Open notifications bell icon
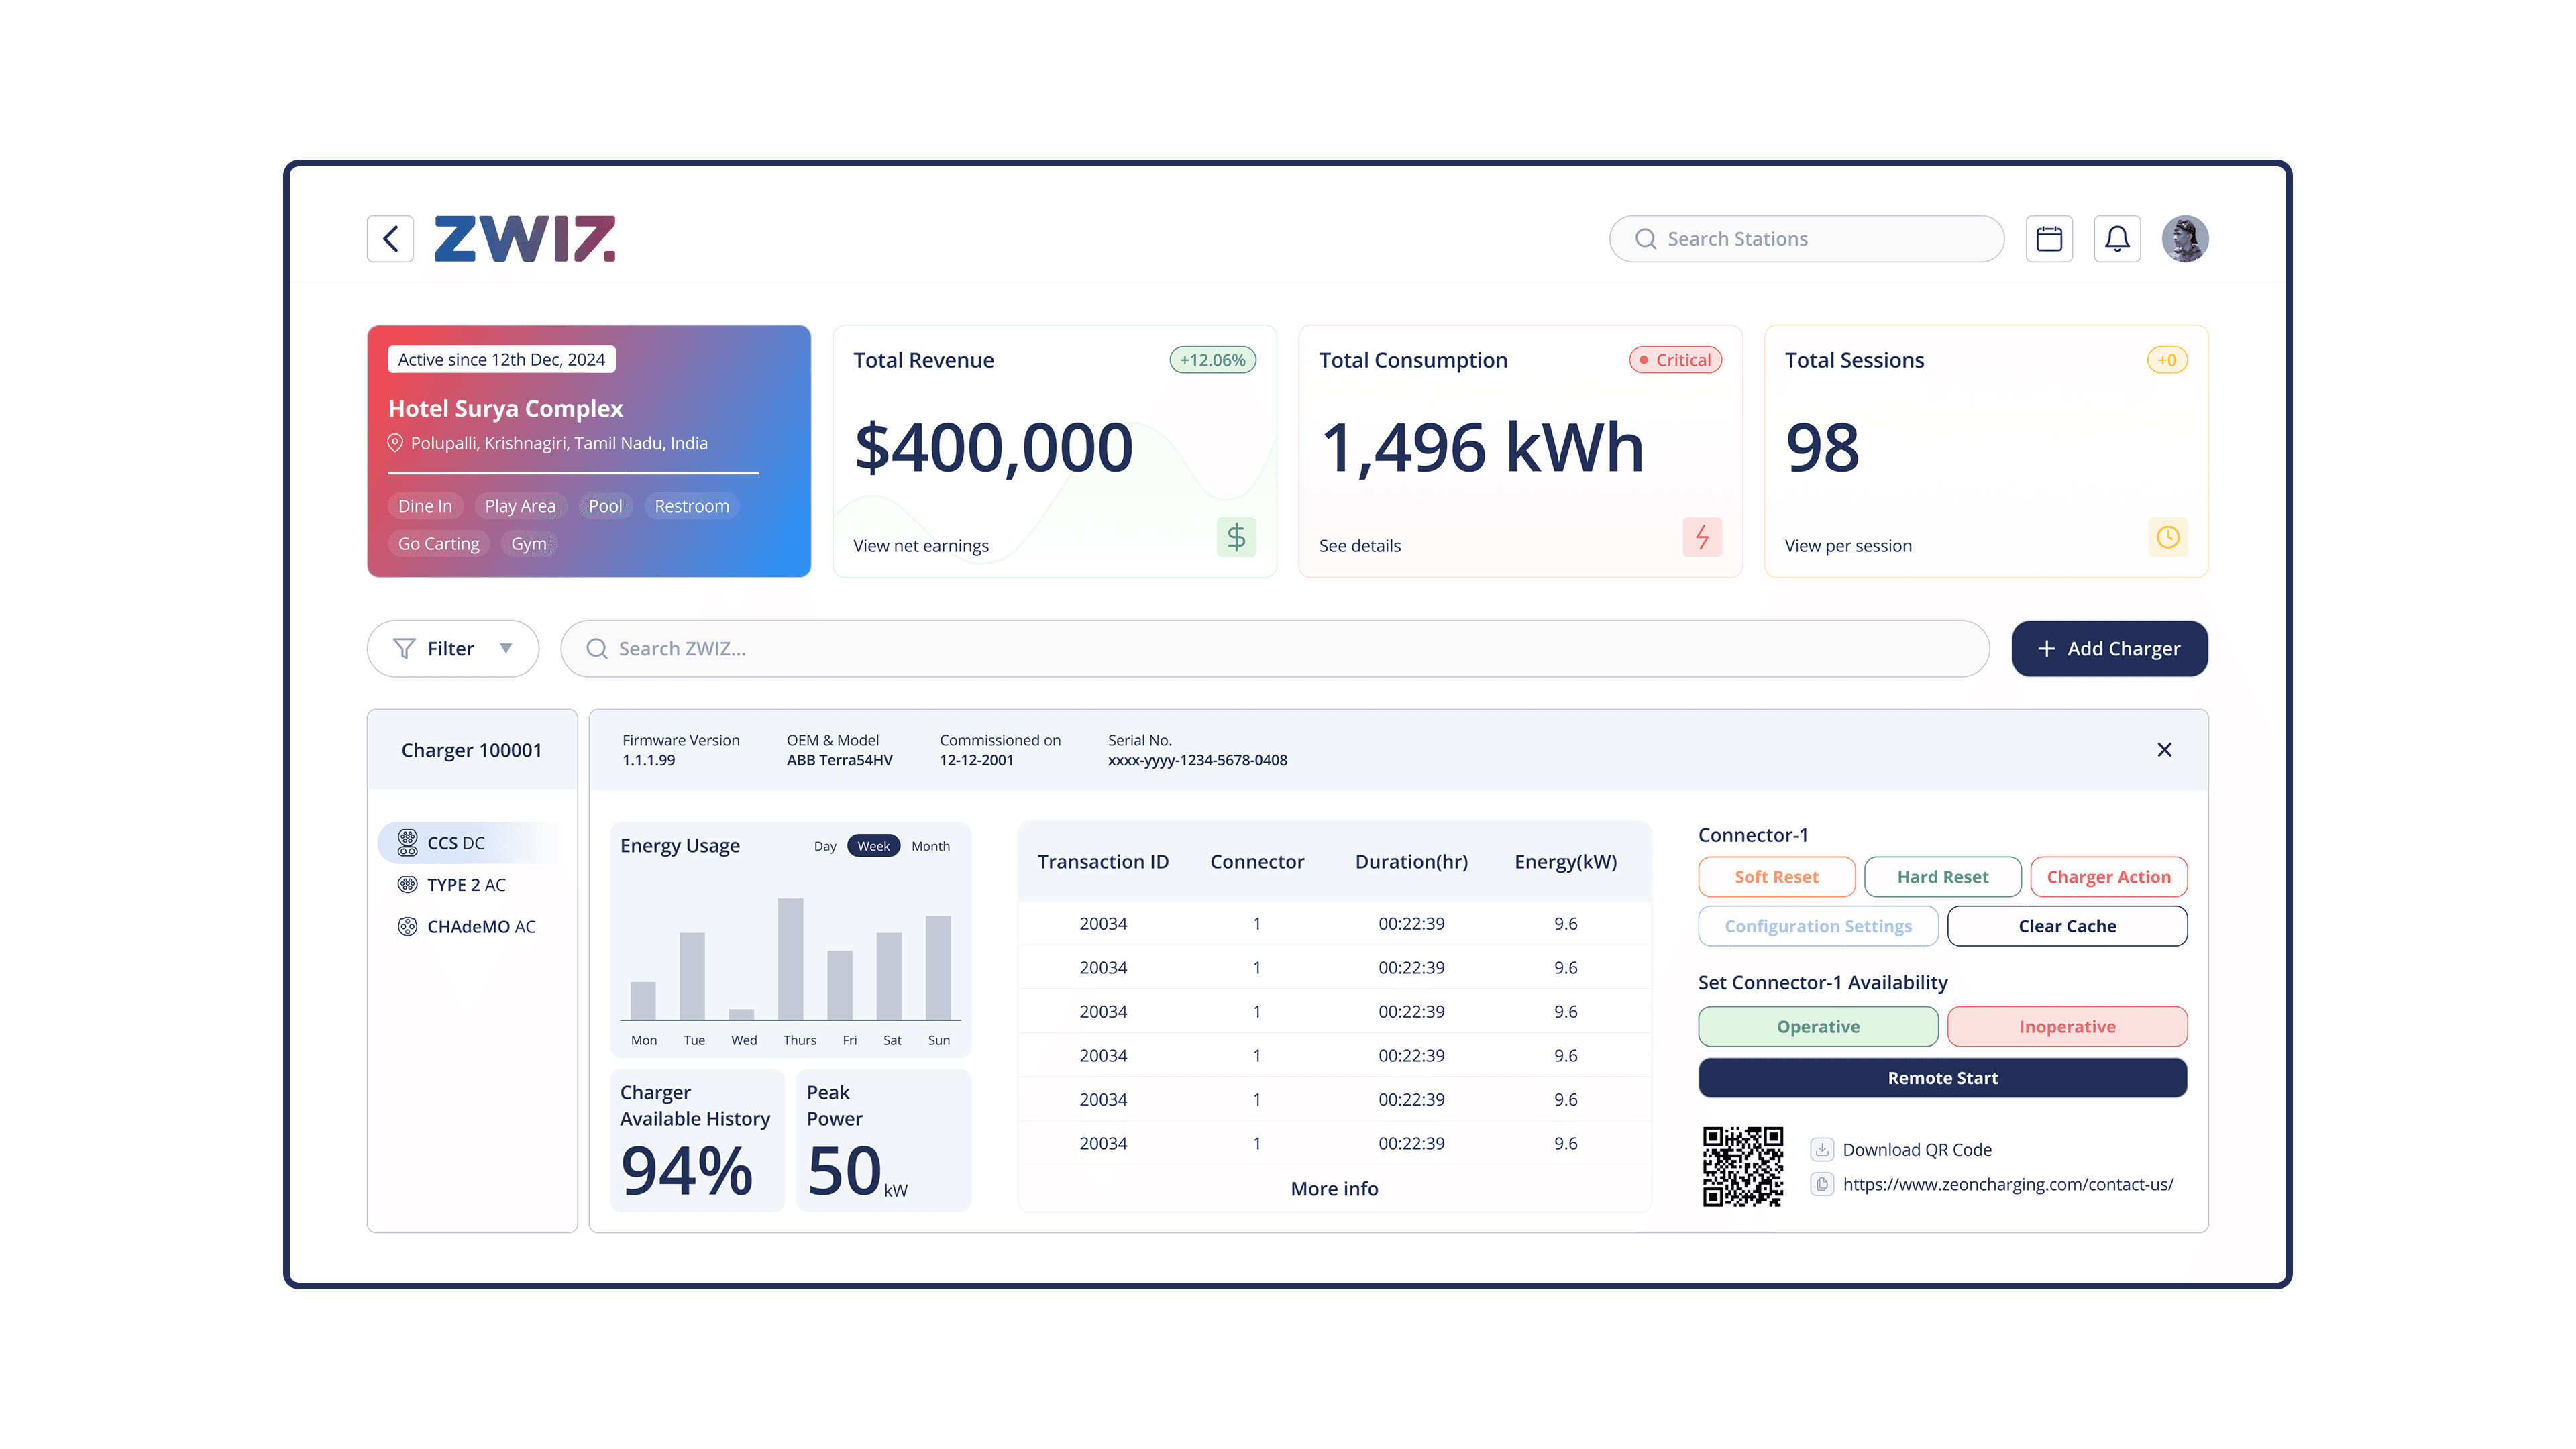 coord(2117,239)
